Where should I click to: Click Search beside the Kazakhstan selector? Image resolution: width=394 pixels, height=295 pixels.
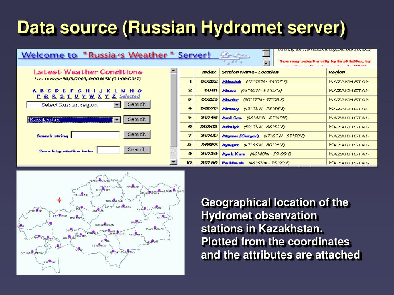137,119
